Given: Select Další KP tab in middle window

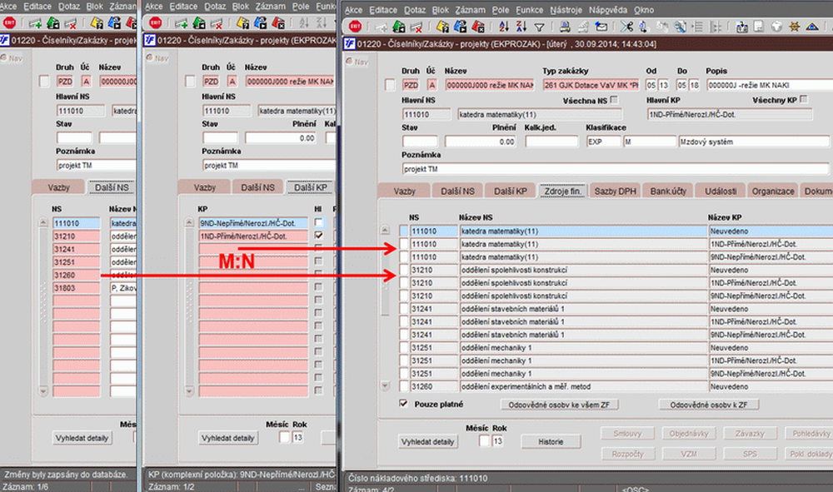Looking at the screenshot, I should click(310, 187).
